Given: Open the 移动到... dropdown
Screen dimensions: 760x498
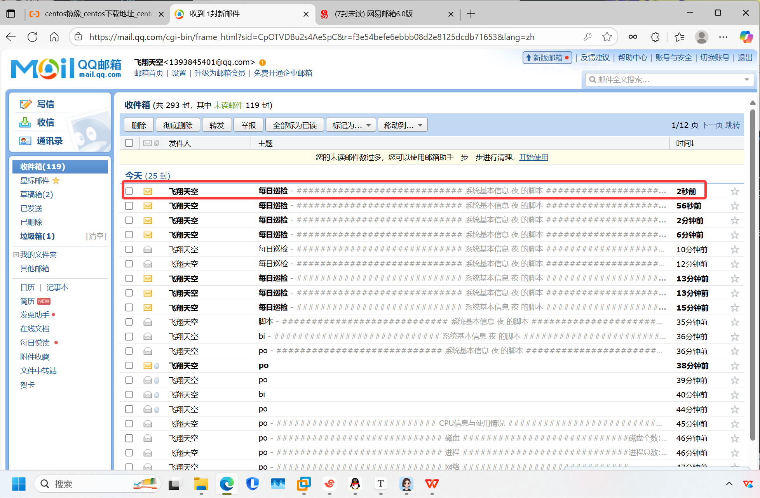Looking at the screenshot, I should (x=403, y=125).
